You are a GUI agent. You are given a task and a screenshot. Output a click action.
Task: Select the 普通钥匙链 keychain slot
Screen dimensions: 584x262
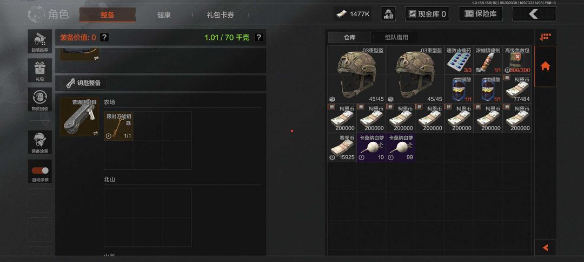[x=79, y=117]
